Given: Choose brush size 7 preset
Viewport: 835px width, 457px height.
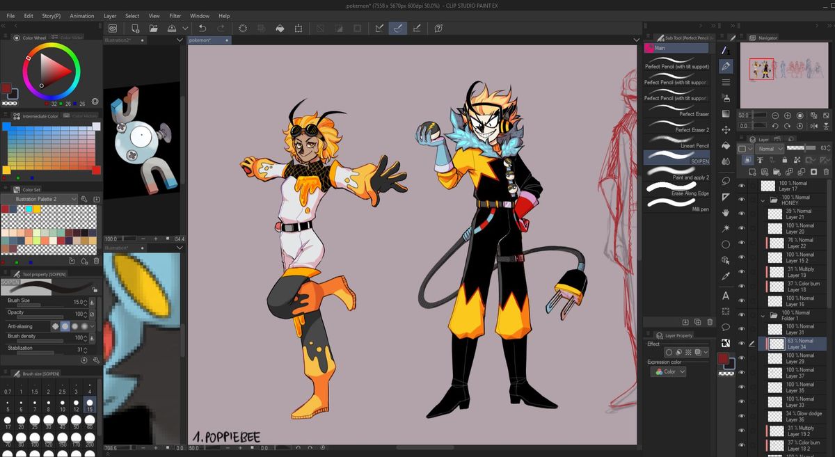Looking at the screenshot, I should coord(34,405).
